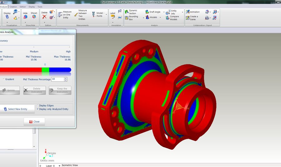This screenshot has height=167, width=281.
Task: Open the Bounding Box tool
Action: click(131, 18)
